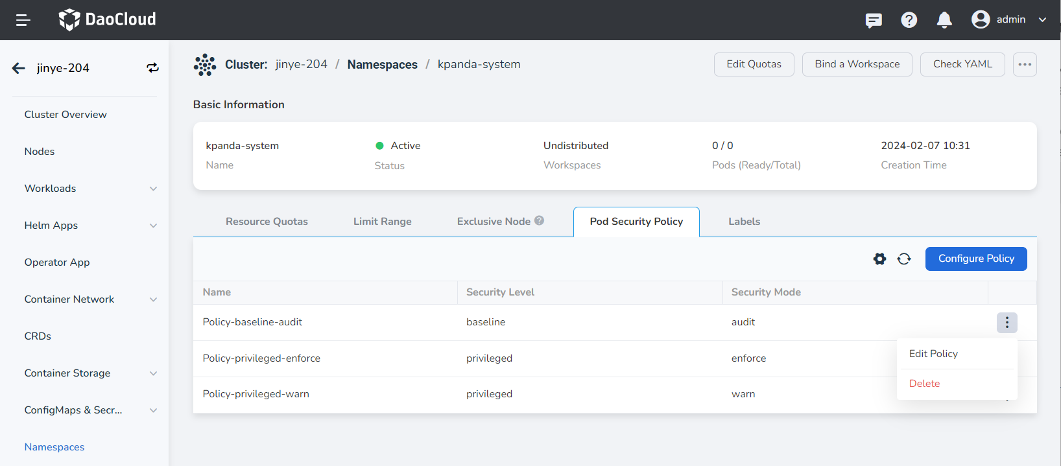Click the Configure Policy button
Screen dimensions: 1061x466
975,259
